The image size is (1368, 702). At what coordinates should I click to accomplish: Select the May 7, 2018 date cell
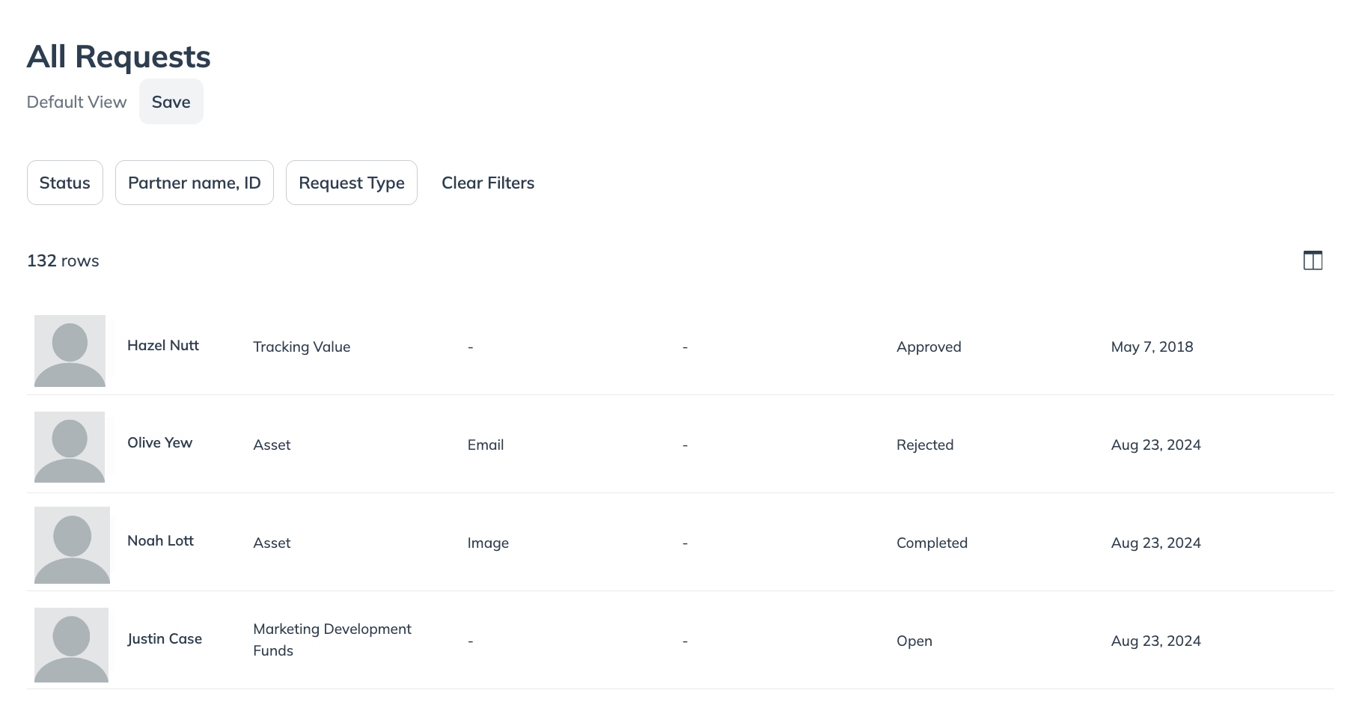1152,347
